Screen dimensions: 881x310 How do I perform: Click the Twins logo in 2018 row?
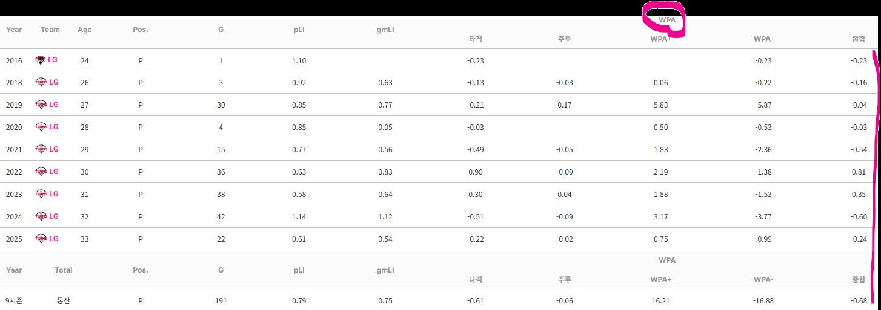click(x=41, y=82)
